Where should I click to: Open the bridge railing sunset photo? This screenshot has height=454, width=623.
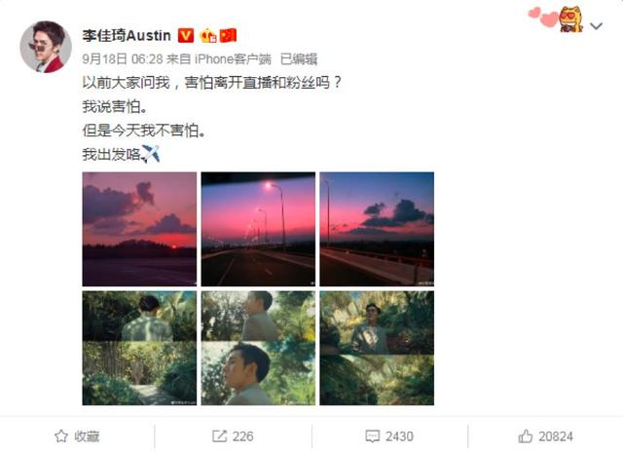click(377, 229)
